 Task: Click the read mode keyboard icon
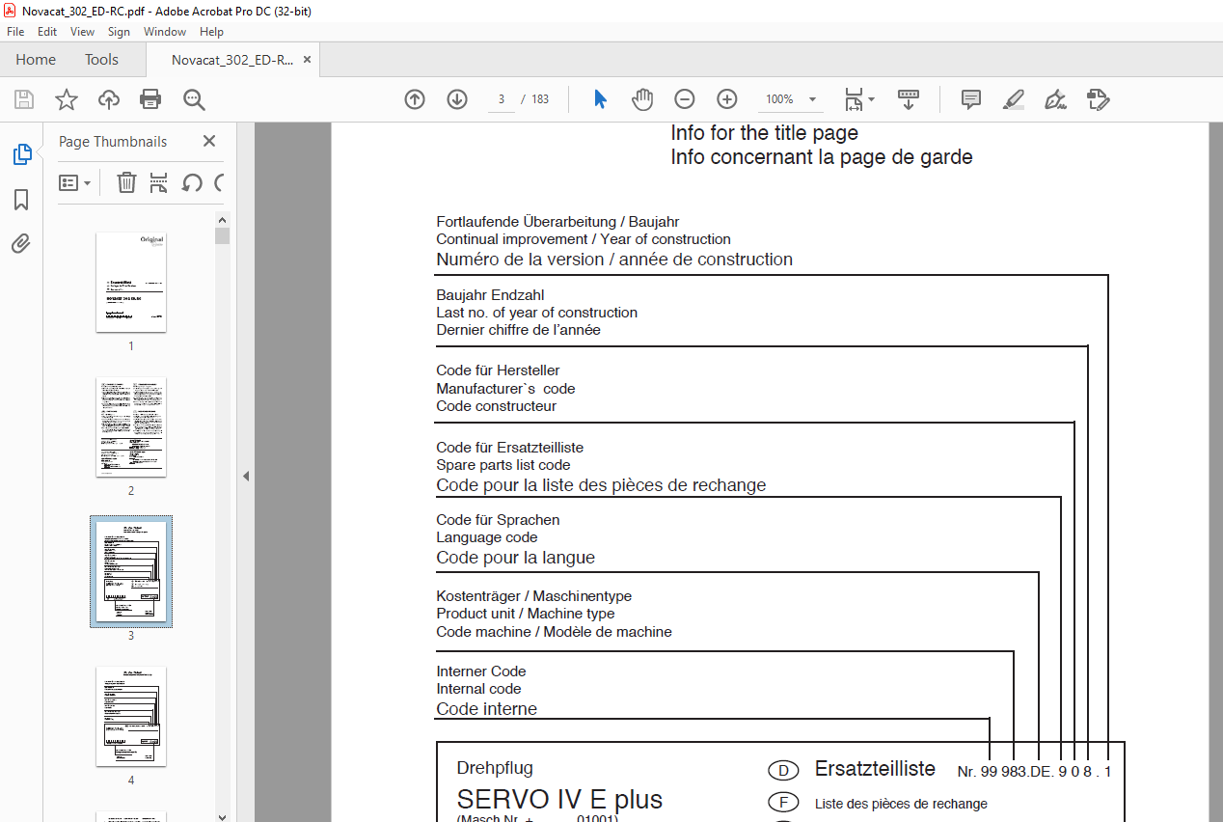909,99
